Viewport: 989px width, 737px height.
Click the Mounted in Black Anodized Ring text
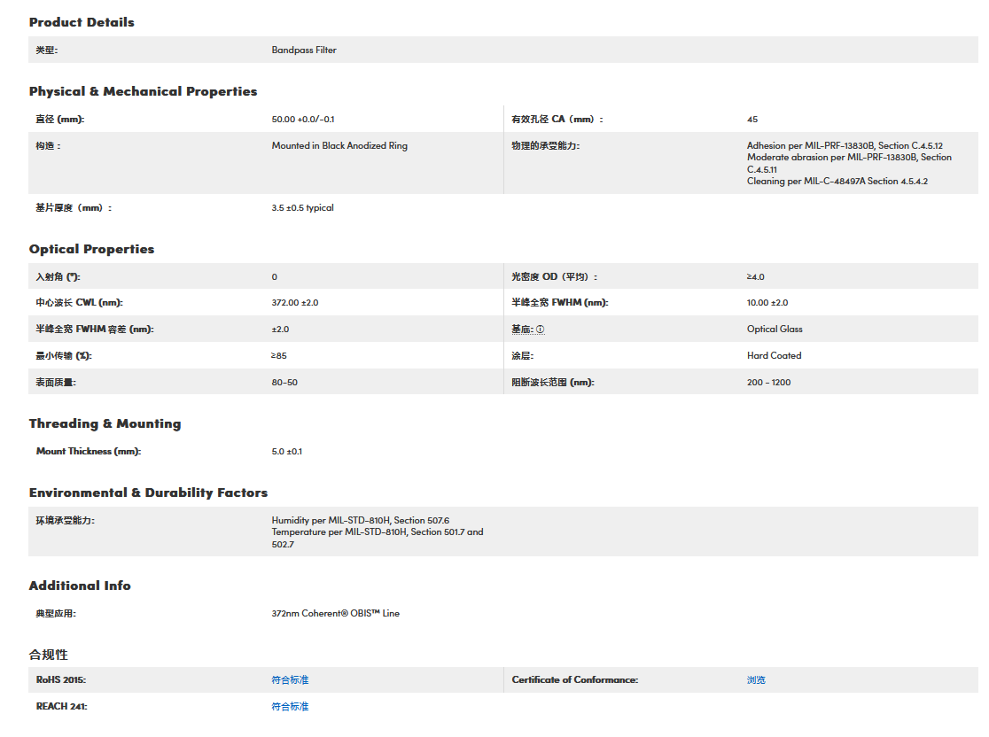339,146
